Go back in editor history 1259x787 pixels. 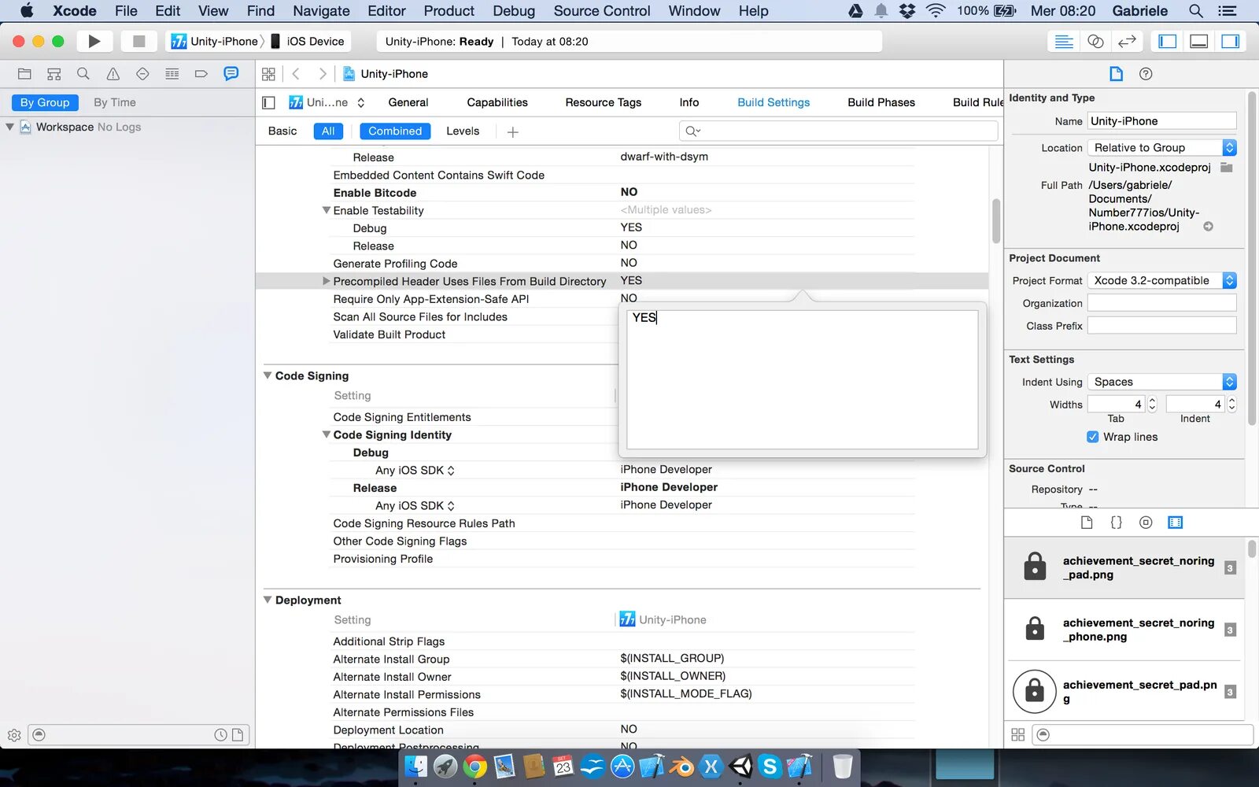(x=297, y=74)
